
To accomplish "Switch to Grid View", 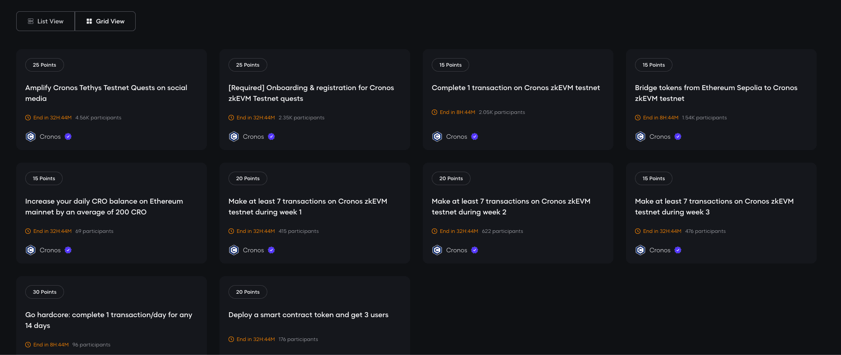I will tap(105, 21).
